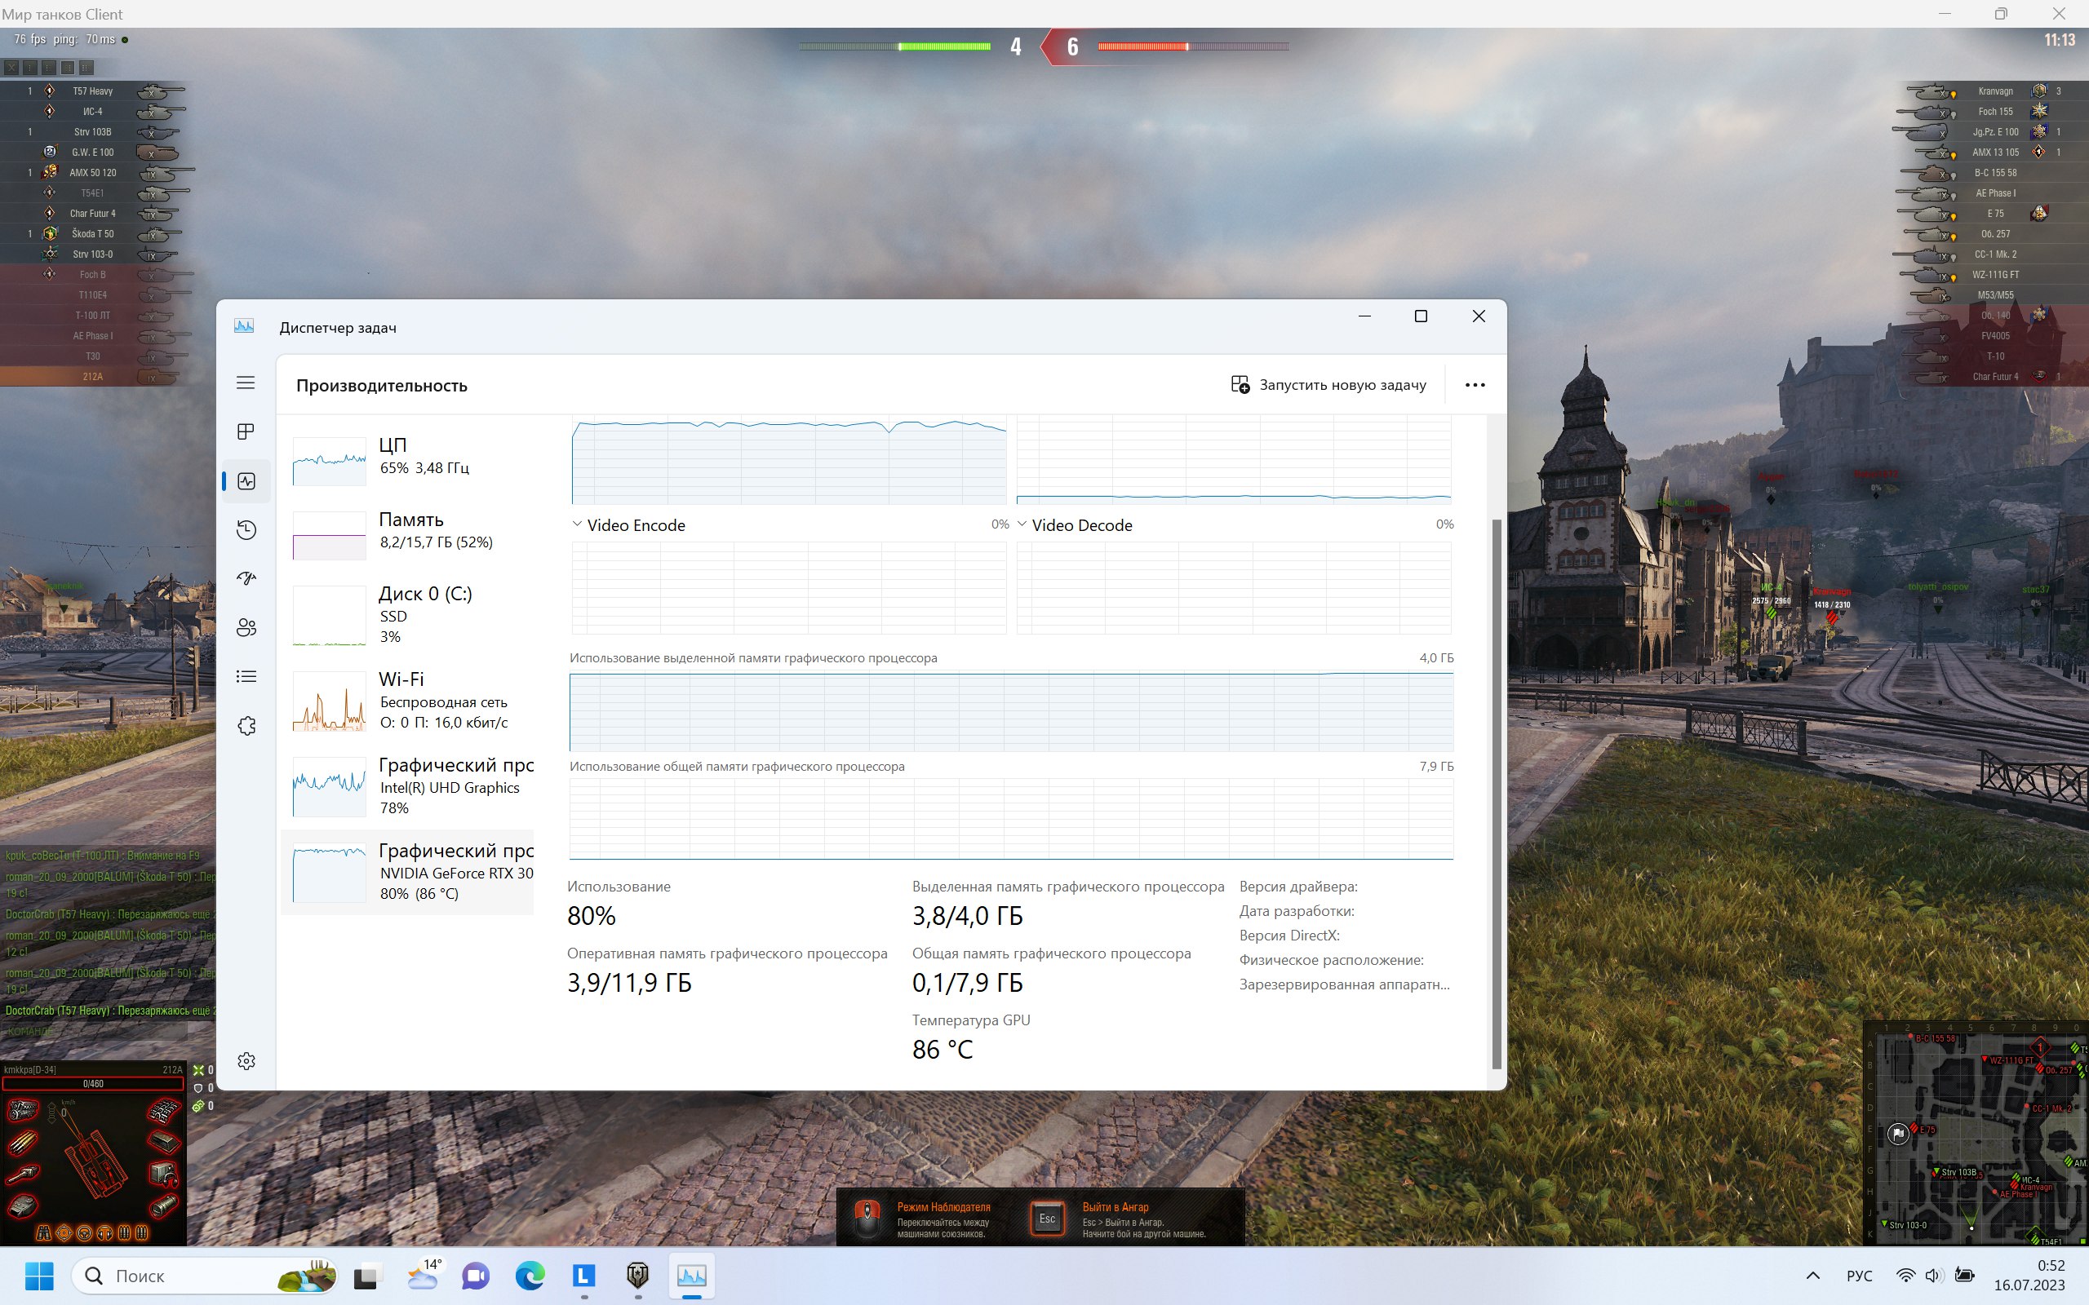Screen dimensions: 2089x1305
Task: Open App history page in Task Manager
Action: pos(246,530)
